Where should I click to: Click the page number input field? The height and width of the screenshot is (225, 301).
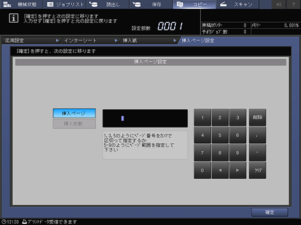(x=145, y=118)
